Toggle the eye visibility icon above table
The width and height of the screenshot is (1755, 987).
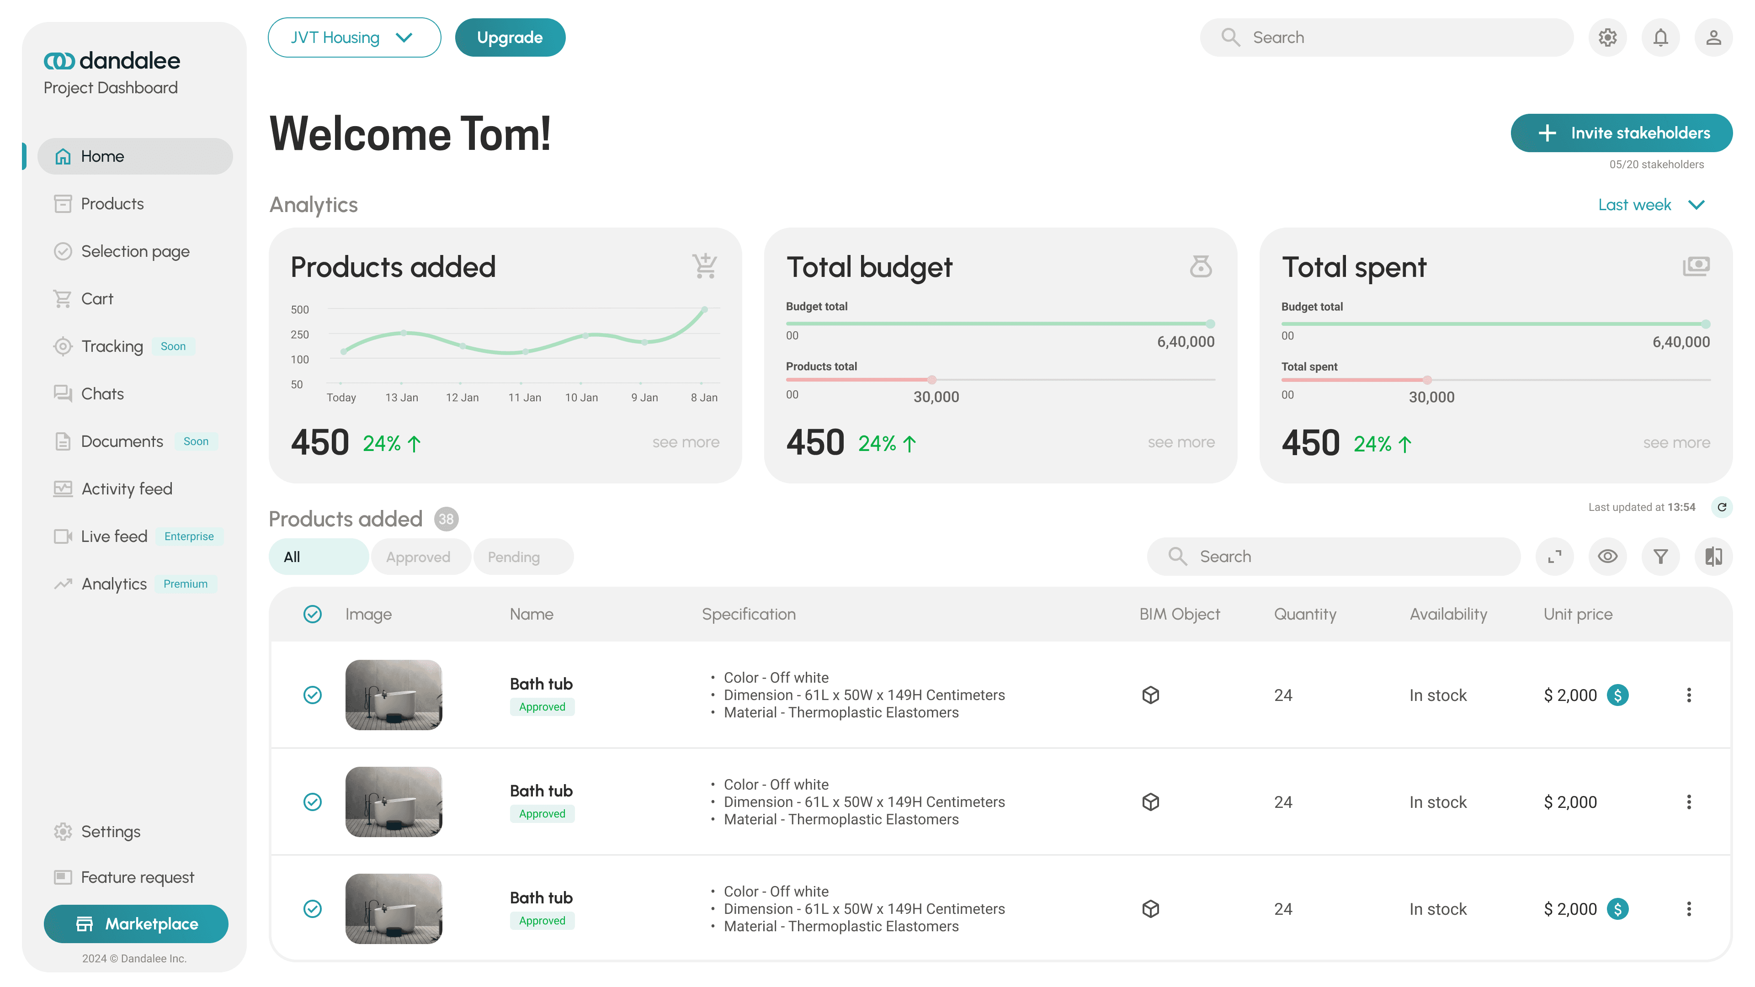1607,557
